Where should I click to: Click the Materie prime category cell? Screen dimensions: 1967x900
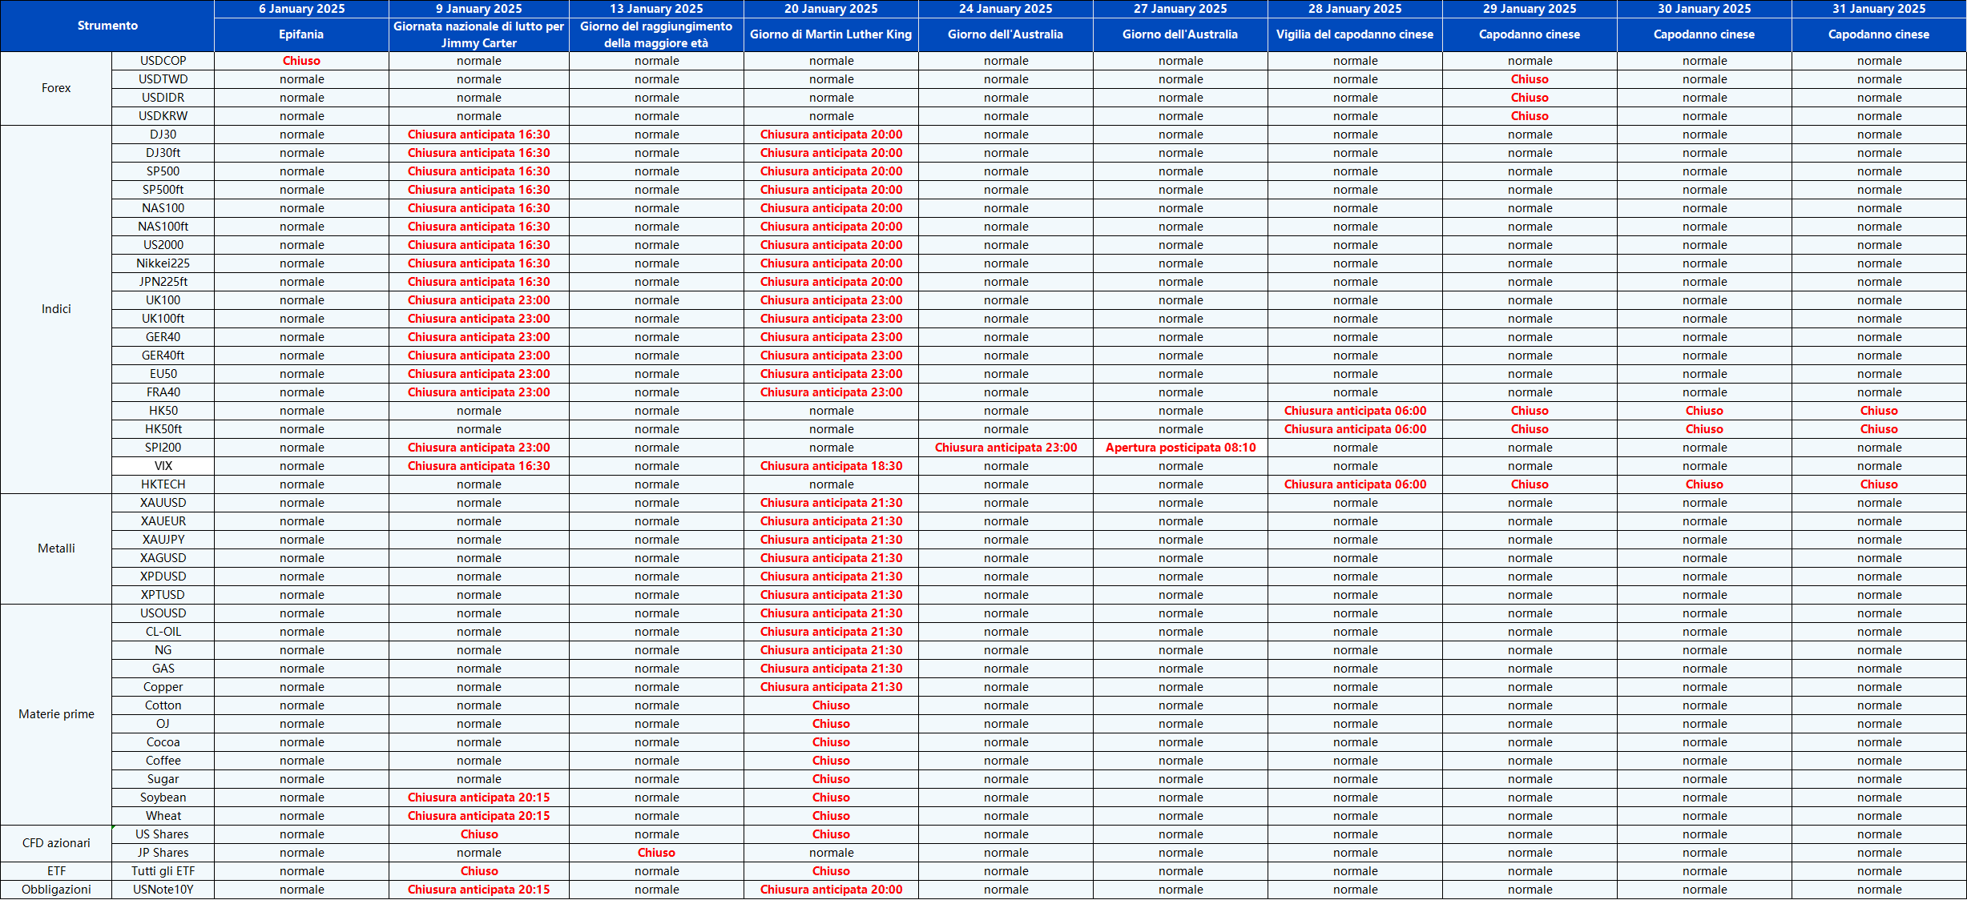56,714
